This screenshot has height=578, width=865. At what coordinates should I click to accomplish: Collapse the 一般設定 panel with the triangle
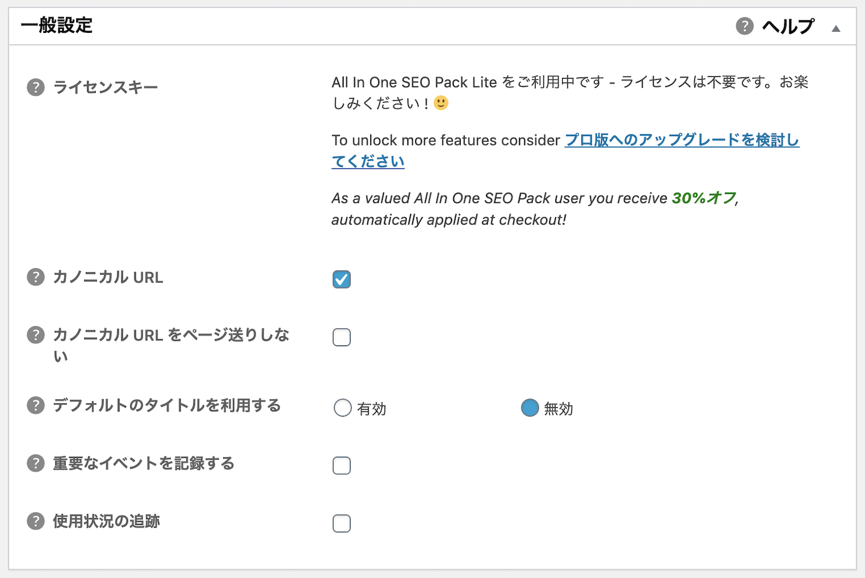click(836, 28)
